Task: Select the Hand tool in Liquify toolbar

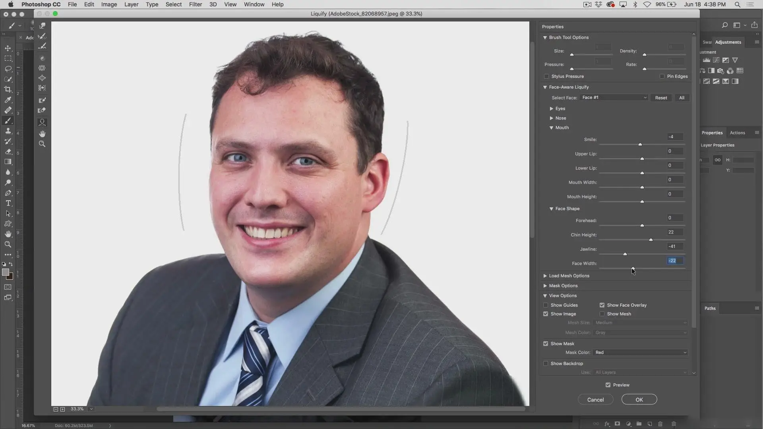Action: click(x=42, y=134)
